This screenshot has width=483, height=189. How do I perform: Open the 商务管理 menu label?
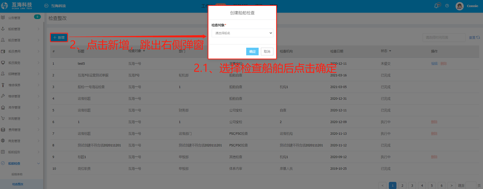pos(14,141)
